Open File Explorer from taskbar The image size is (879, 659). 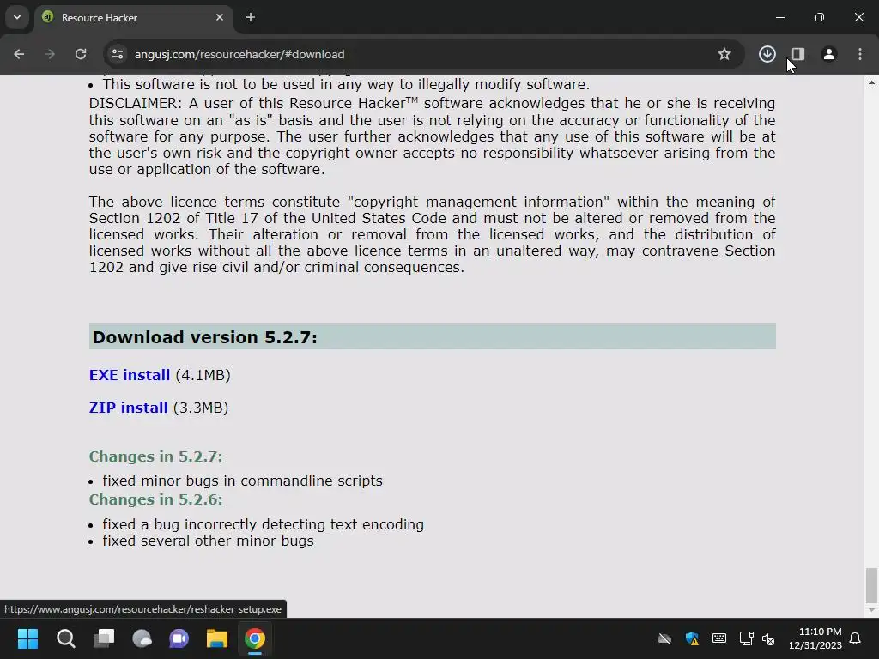(x=217, y=638)
